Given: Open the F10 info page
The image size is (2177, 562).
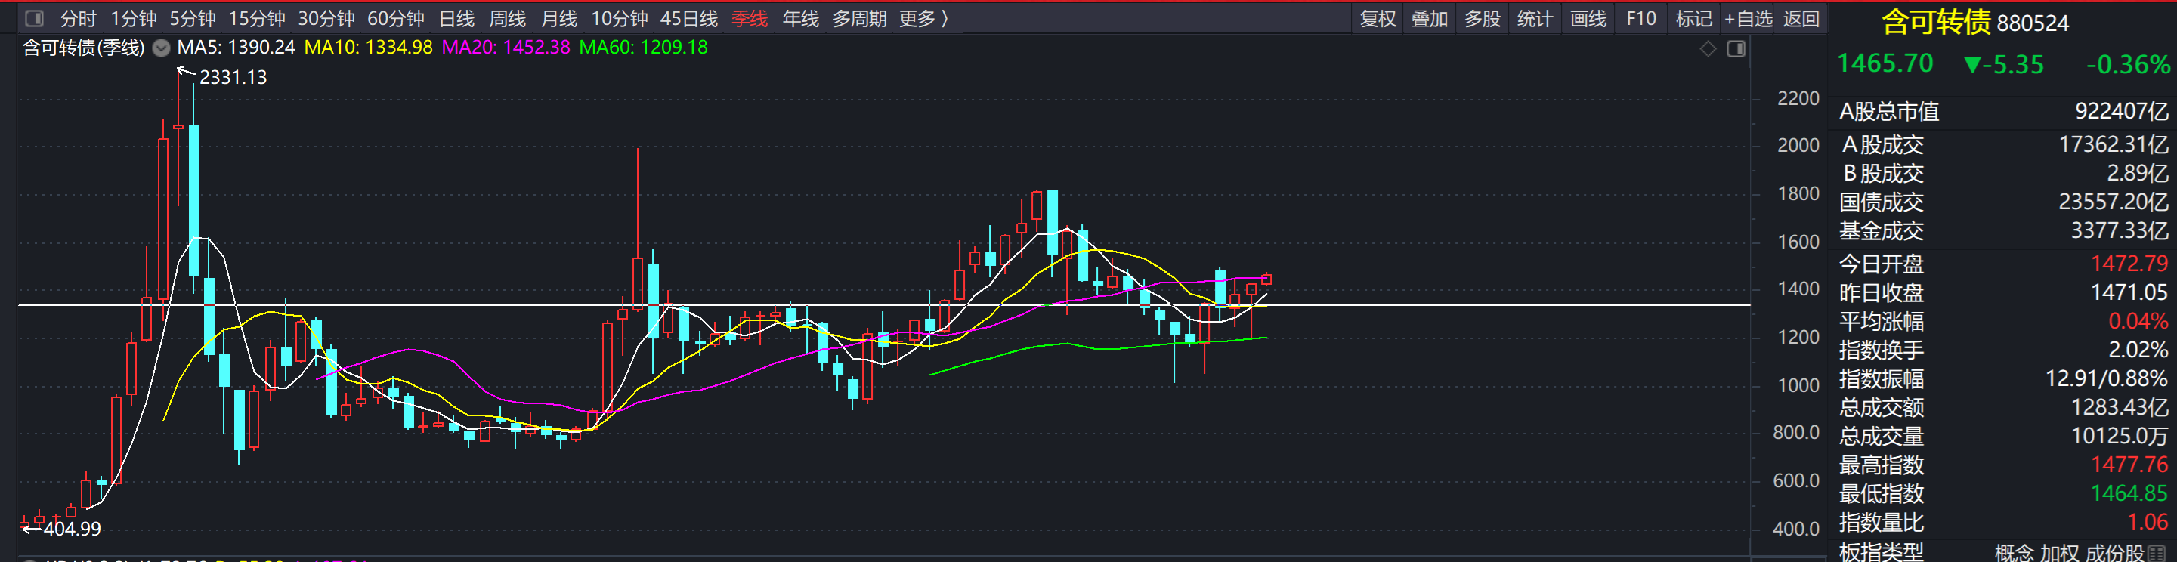Looking at the screenshot, I should [x=1641, y=19].
